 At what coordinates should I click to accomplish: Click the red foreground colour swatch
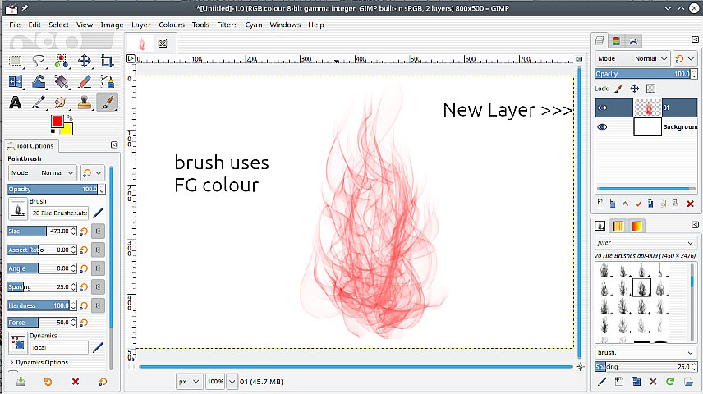click(x=57, y=121)
